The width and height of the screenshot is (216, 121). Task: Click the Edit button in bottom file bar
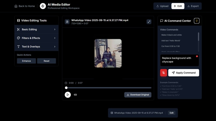172,113
